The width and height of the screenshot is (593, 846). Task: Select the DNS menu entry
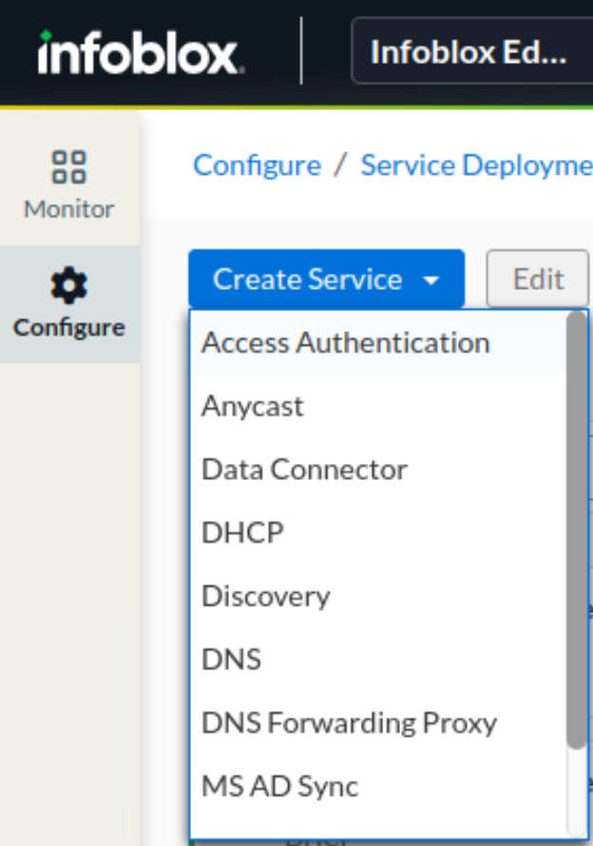pyautogui.click(x=231, y=660)
